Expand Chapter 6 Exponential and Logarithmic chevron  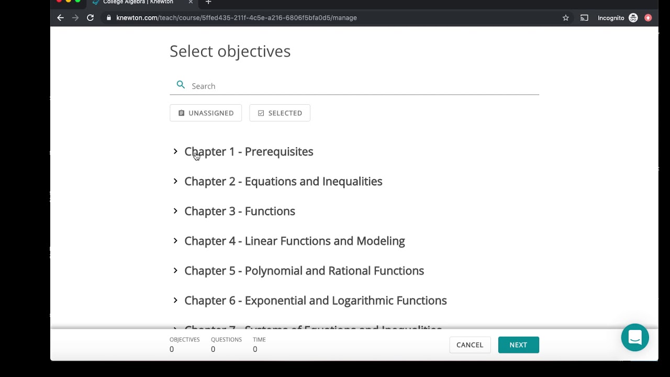tap(175, 301)
